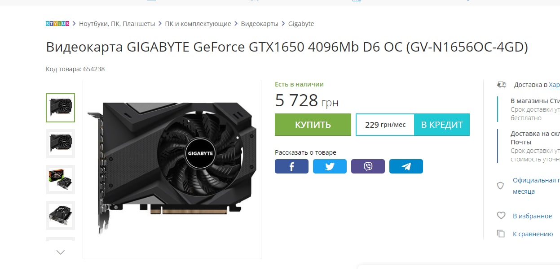Image resolution: width=560 pixels, height=269 pixels.
Task: Share product on Facebook
Action: tap(291, 166)
